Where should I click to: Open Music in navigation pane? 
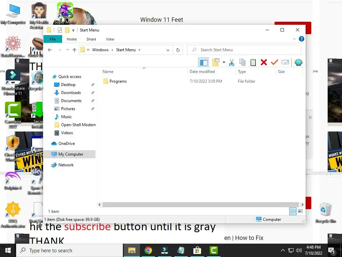point(66,117)
